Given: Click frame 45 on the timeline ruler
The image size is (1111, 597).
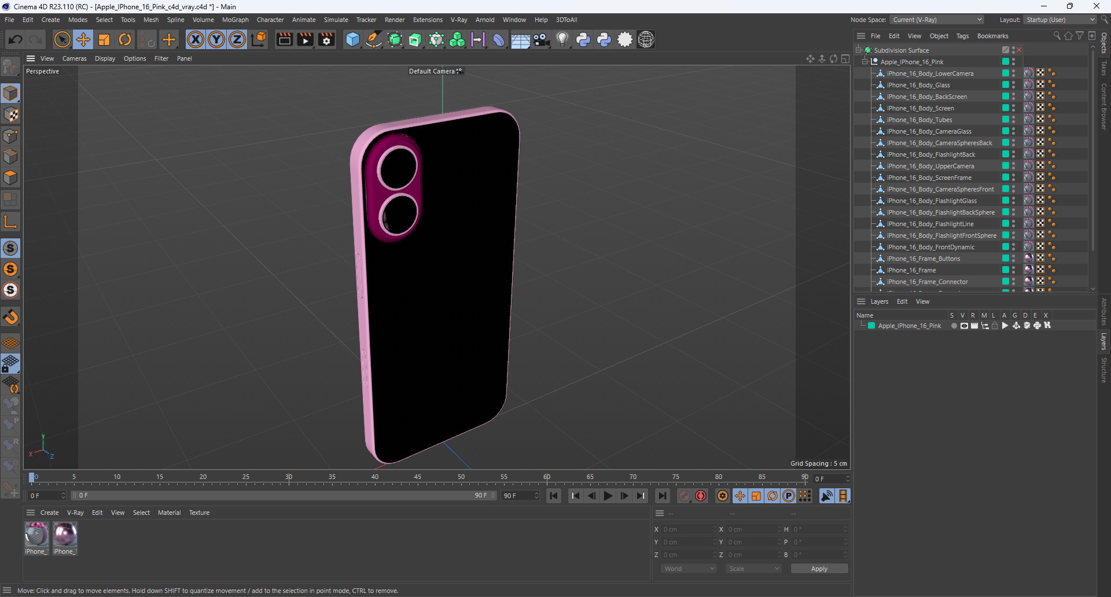Looking at the screenshot, I should coord(418,478).
